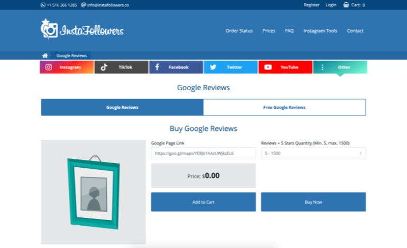Screen dimensions: 407x248
Task: Open the Prices page
Action: click(269, 31)
